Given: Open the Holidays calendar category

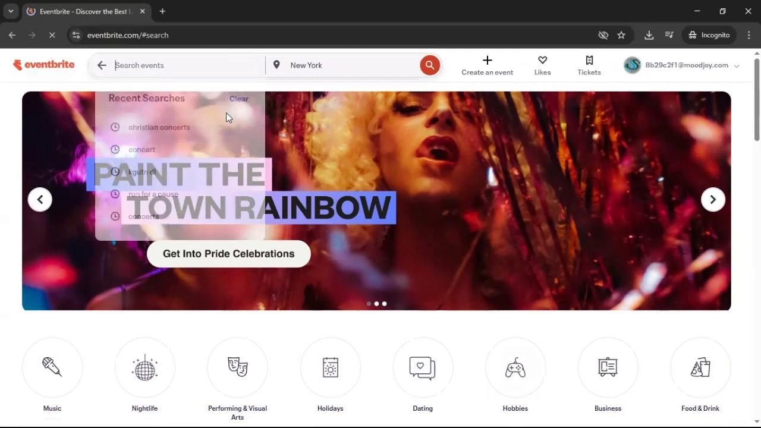Looking at the screenshot, I should [x=330, y=368].
